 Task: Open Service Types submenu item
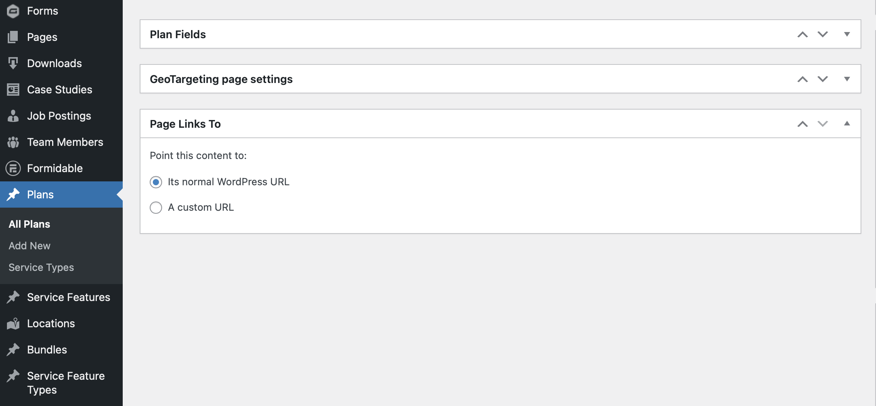coord(41,267)
